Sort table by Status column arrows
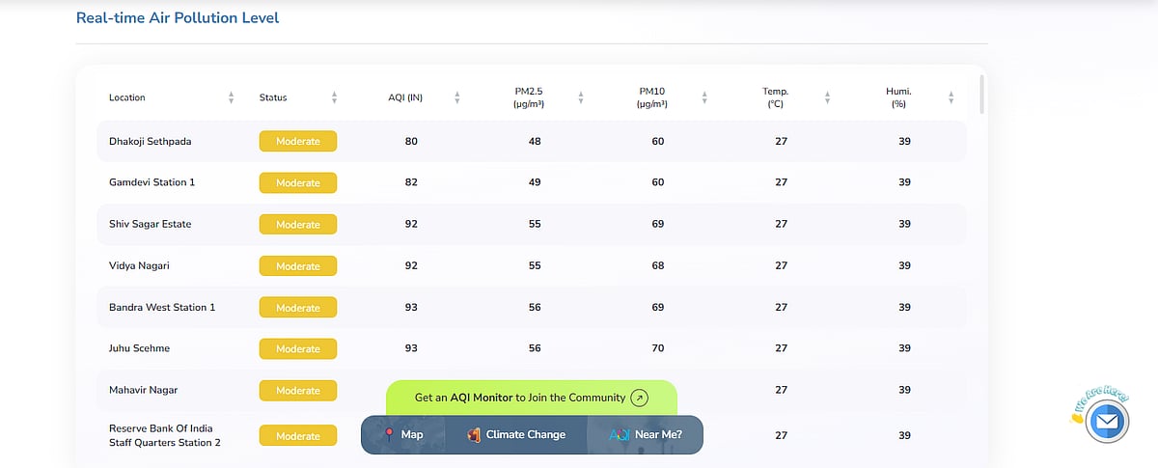 [334, 97]
